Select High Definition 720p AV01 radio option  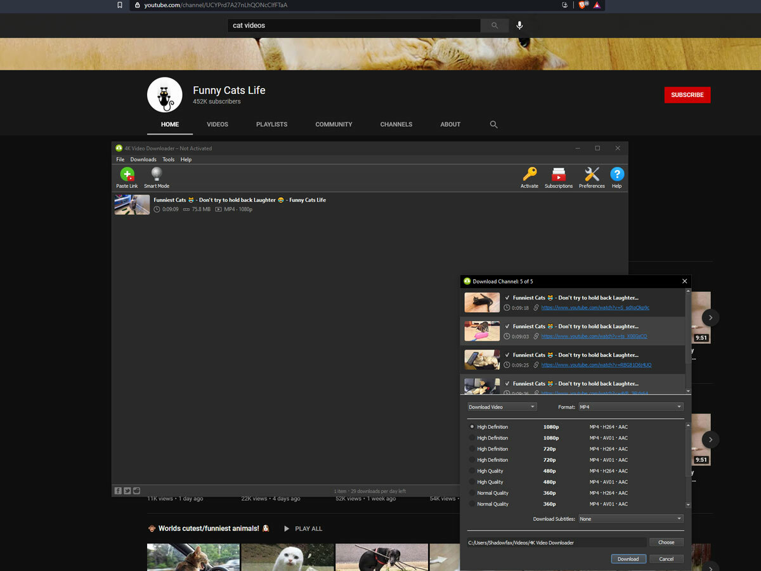(472, 460)
